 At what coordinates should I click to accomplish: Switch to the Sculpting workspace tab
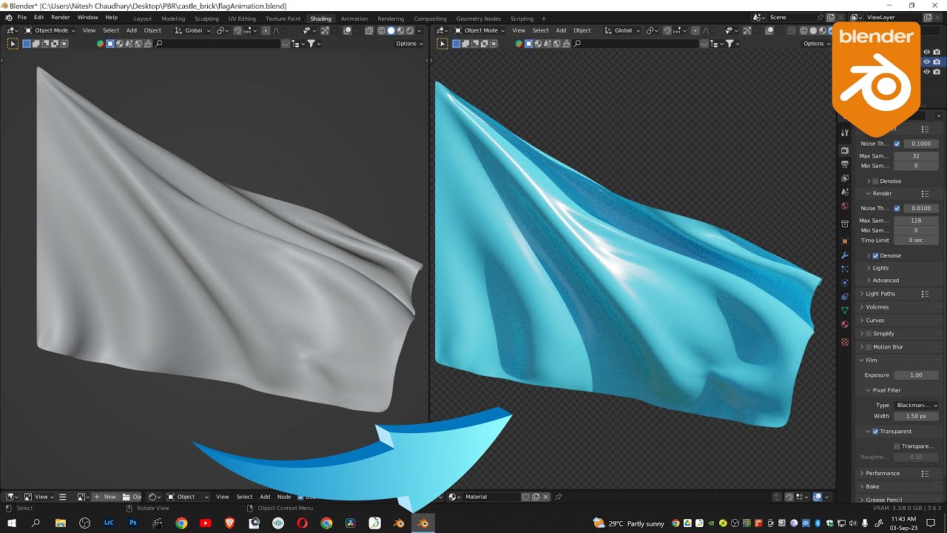click(x=206, y=19)
